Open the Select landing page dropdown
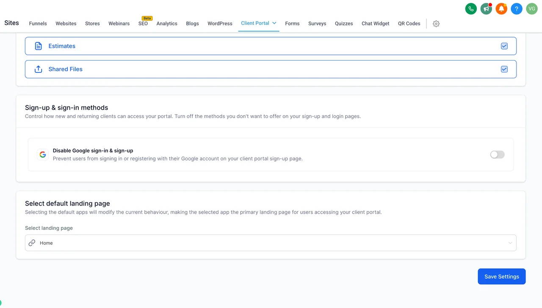 (x=271, y=243)
